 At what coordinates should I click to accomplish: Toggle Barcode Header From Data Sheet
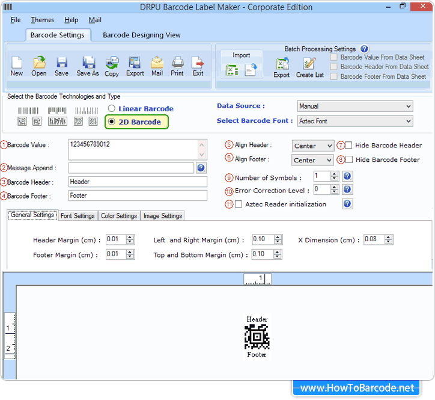coord(334,67)
